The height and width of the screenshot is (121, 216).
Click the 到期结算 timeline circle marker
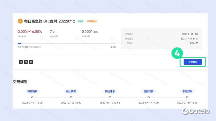click(x=149, y=97)
